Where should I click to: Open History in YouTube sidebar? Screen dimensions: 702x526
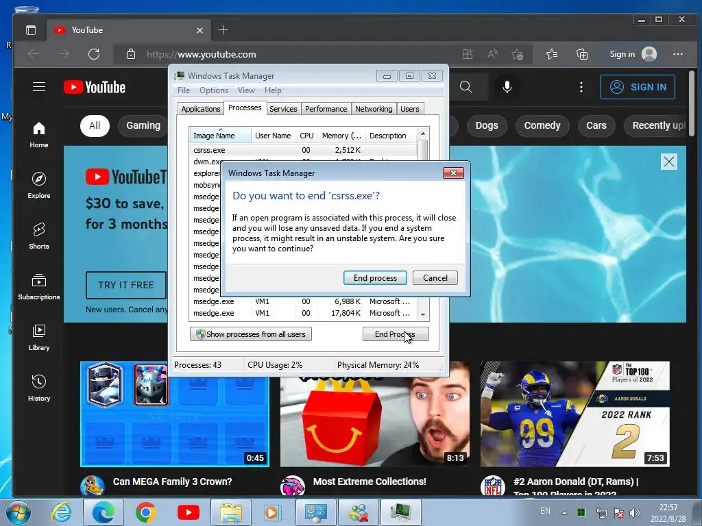[x=39, y=388]
